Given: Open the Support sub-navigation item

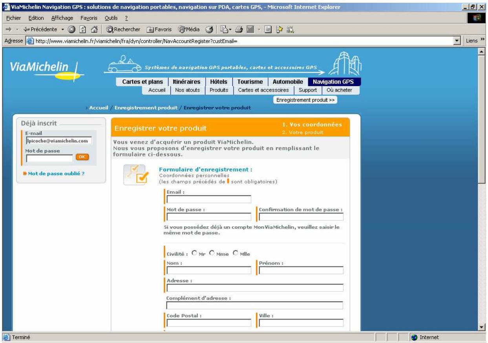Looking at the screenshot, I should tap(308, 90).
